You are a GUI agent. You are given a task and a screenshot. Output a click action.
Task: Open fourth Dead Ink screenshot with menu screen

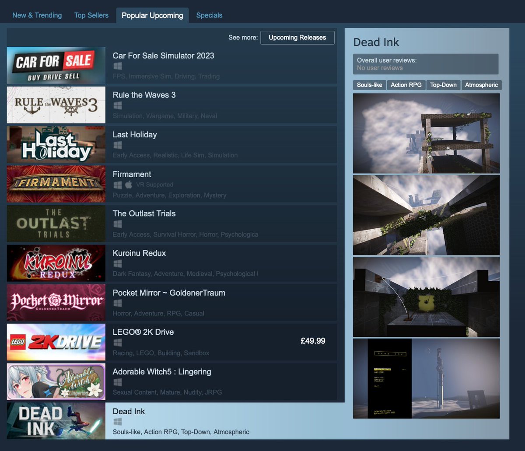[426, 378]
